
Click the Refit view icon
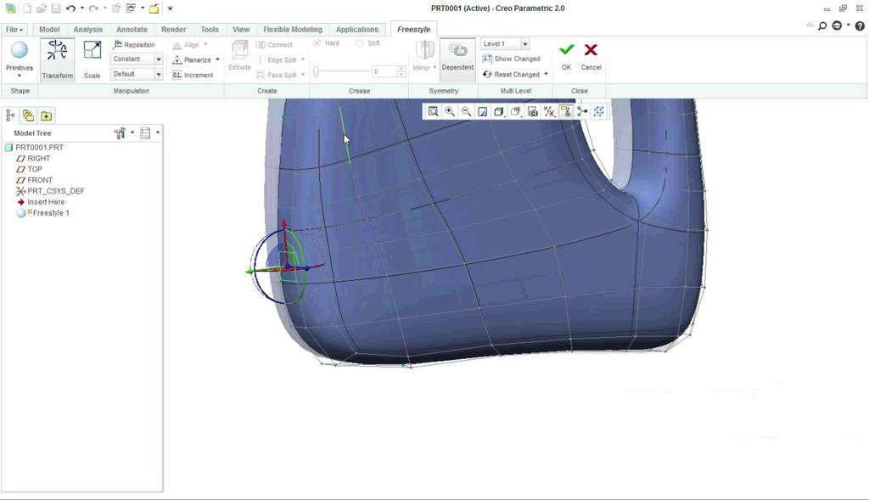434,111
